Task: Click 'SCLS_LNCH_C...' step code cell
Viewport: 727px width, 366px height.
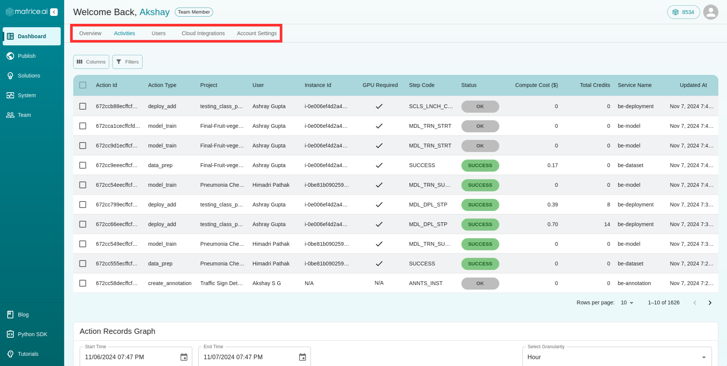Action: [x=431, y=106]
